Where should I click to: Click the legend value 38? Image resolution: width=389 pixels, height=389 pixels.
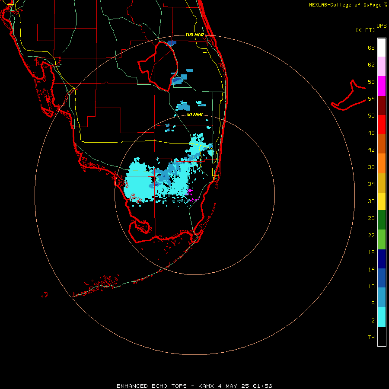tap(371, 167)
